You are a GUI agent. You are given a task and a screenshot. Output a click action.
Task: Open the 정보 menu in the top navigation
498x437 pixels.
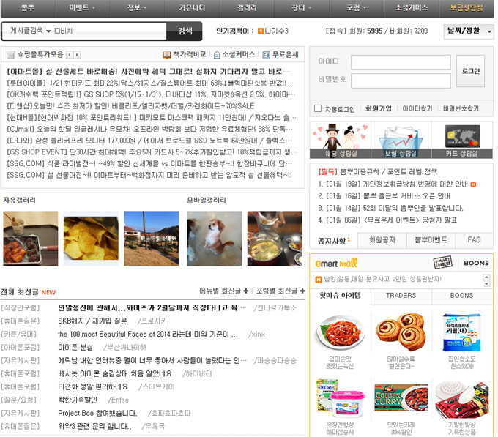pyautogui.click(x=137, y=8)
